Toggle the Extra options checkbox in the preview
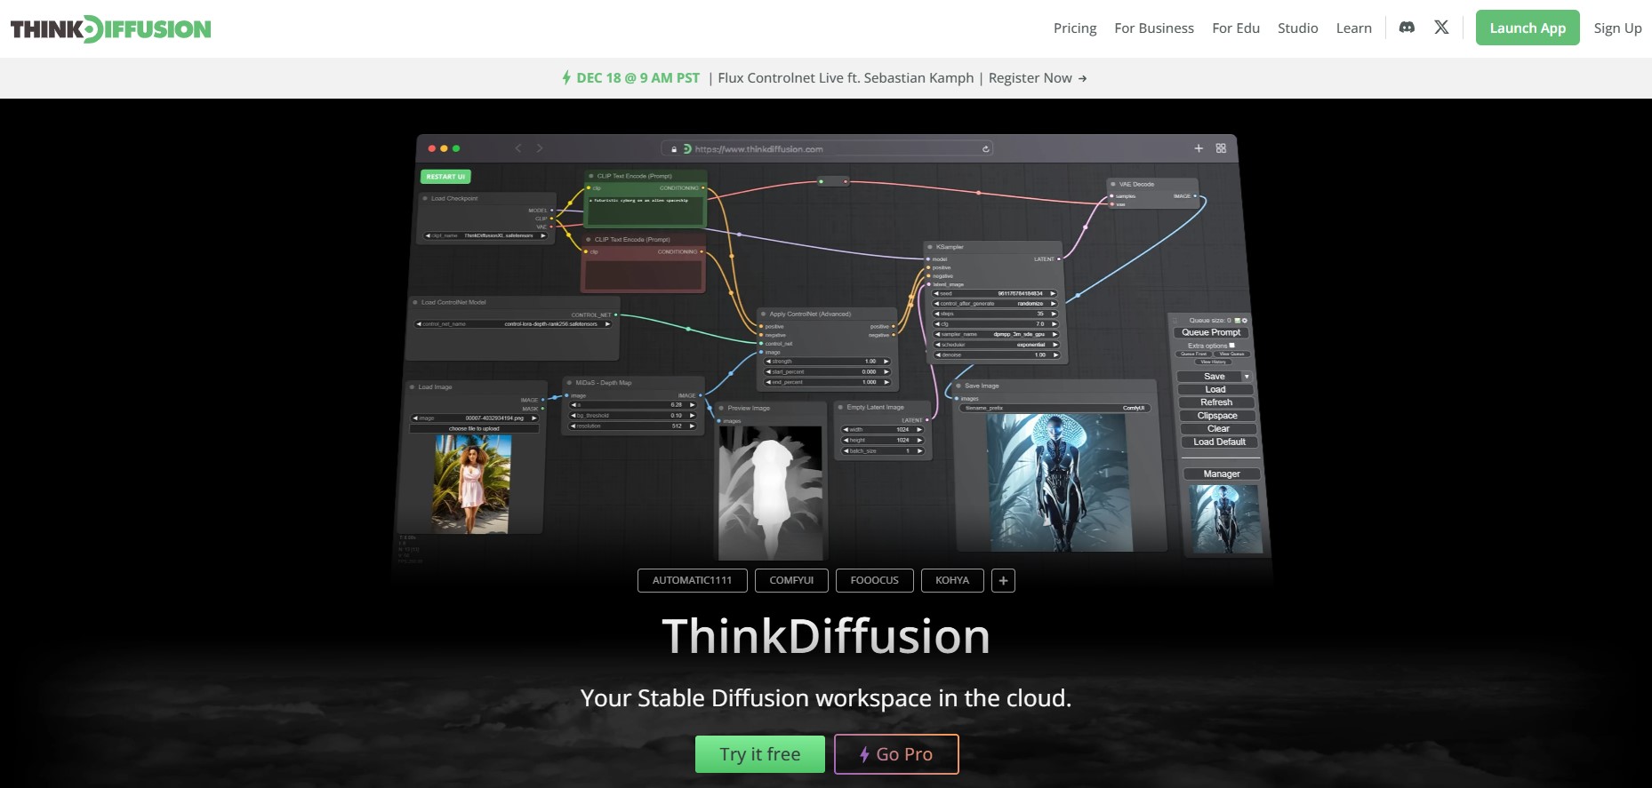1652x788 pixels. [1231, 346]
